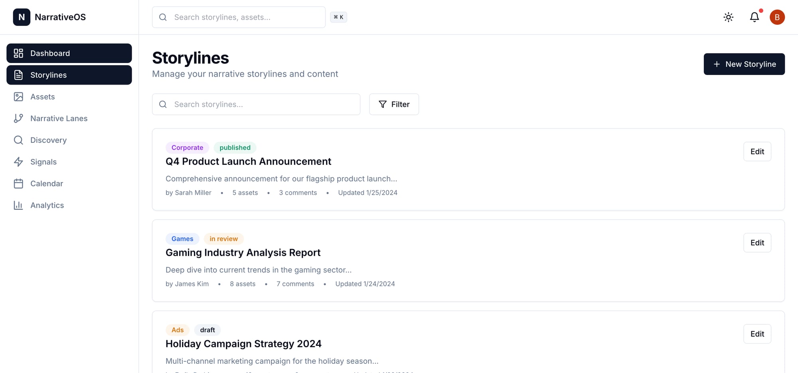Click the Games tag
This screenshot has height=373, width=798.
182,239
